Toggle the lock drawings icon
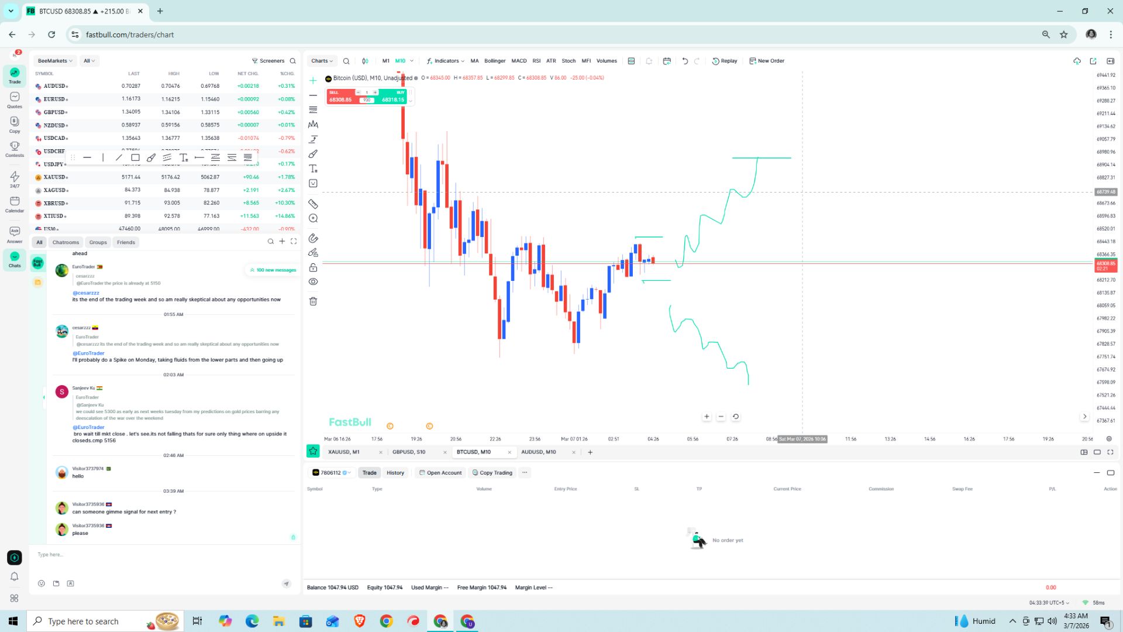Viewport: 1123px width, 632px height. [313, 267]
